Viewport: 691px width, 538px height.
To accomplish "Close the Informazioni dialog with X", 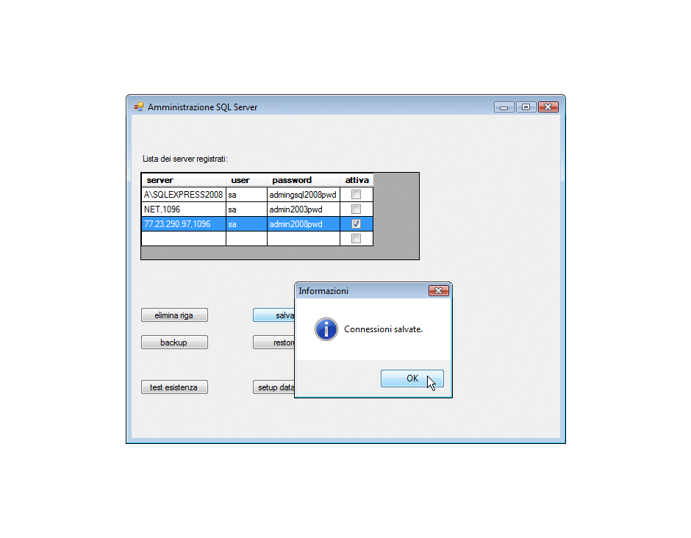I will coord(438,291).
